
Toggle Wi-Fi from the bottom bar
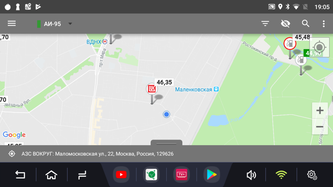pyautogui.click(x=281, y=175)
